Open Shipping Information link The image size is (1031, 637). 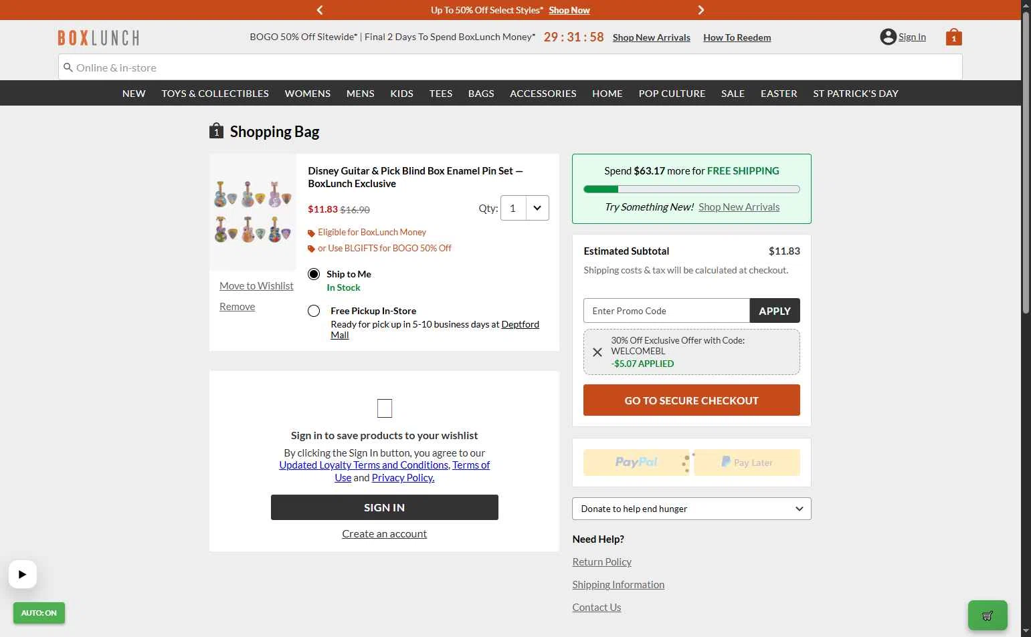618,585
